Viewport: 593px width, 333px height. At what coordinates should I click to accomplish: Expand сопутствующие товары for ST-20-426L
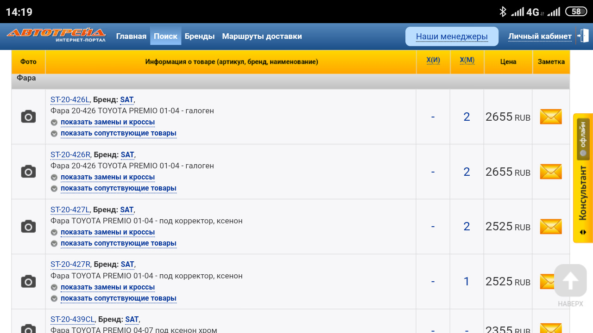coord(119,133)
